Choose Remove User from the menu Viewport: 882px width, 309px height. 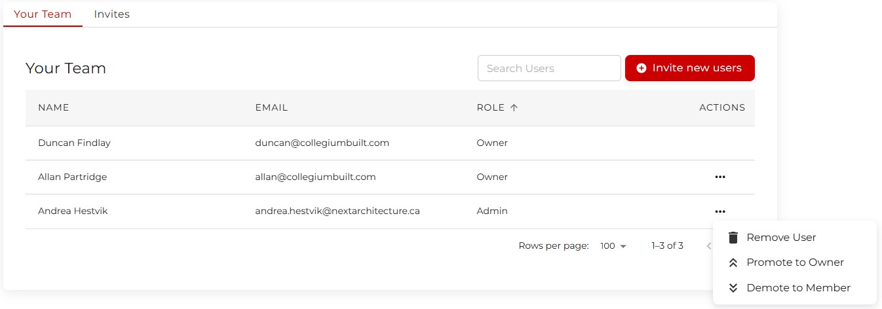781,238
